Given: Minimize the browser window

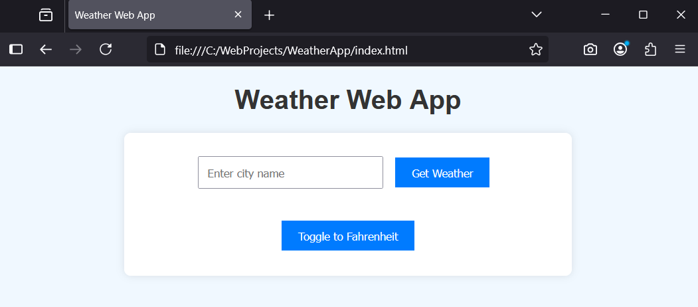Looking at the screenshot, I should point(605,15).
